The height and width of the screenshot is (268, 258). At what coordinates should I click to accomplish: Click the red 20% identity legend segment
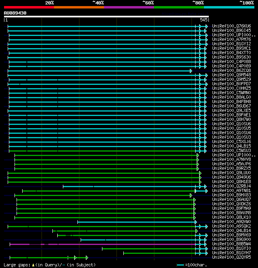pos(29,7)
